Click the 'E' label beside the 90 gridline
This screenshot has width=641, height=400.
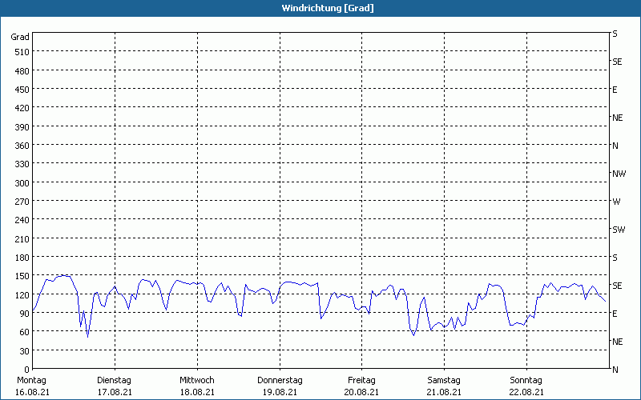(x=615, y=314)
